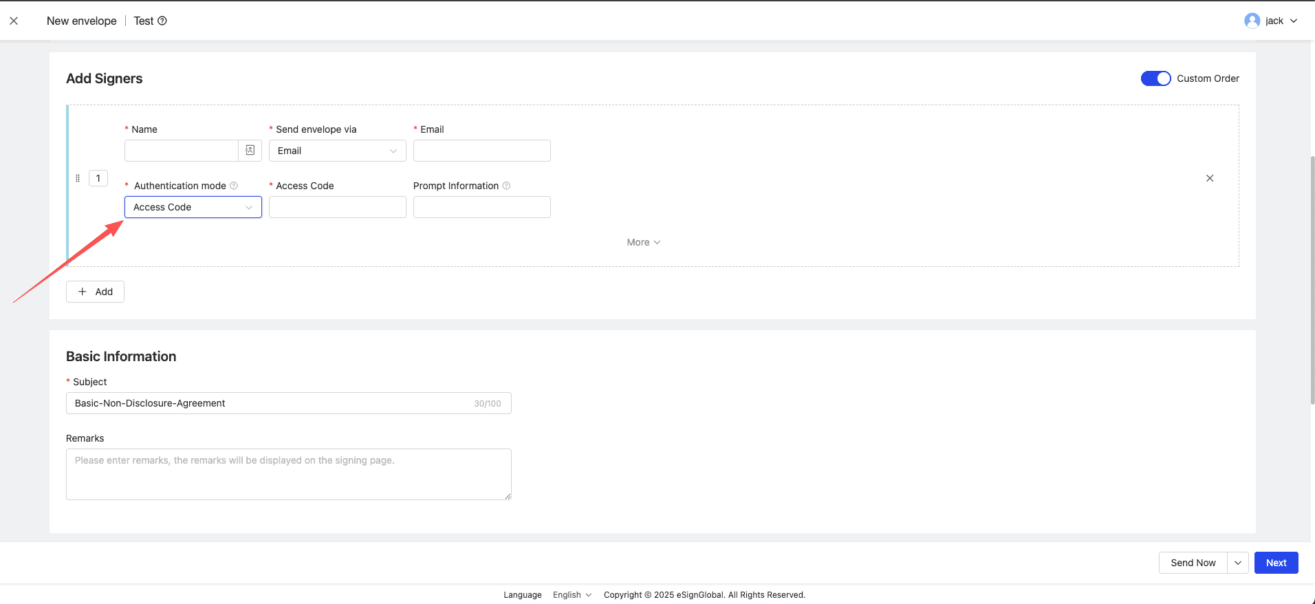Screen dimensions: 1315x604
Task: Click the help icon next to Test
Action: click(x=162, y=21)
